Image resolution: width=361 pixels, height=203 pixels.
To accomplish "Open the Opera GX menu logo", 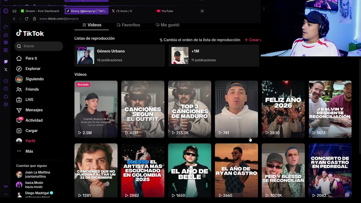I will click(6, 11).
